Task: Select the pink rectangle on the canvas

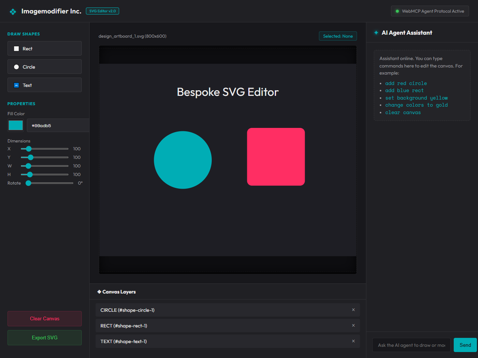Action: click(276, 157)
